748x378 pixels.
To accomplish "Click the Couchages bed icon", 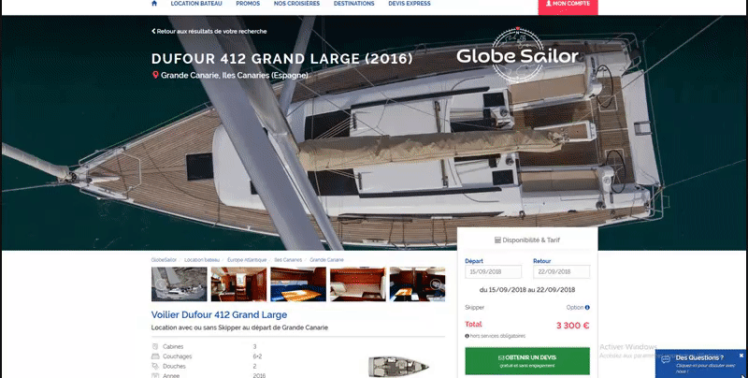I will 155,356.
